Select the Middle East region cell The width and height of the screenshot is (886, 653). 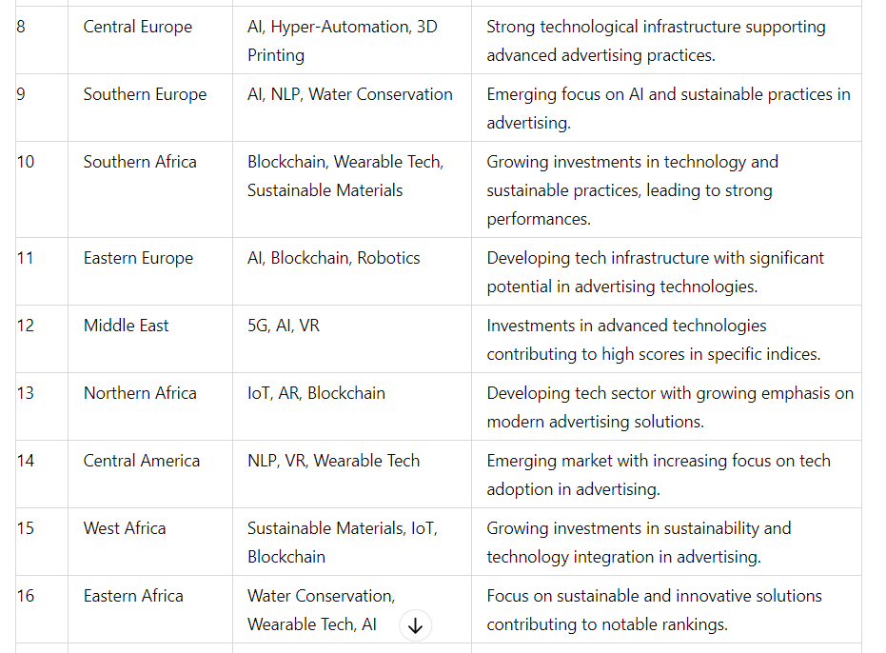point(150,339)
